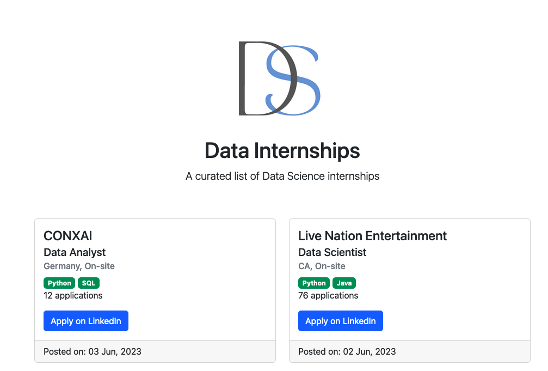Viewport: 548px width, 371px height.
Task: Click the 12 applications count
Action: pyautogui.click(x=73, y=295)
